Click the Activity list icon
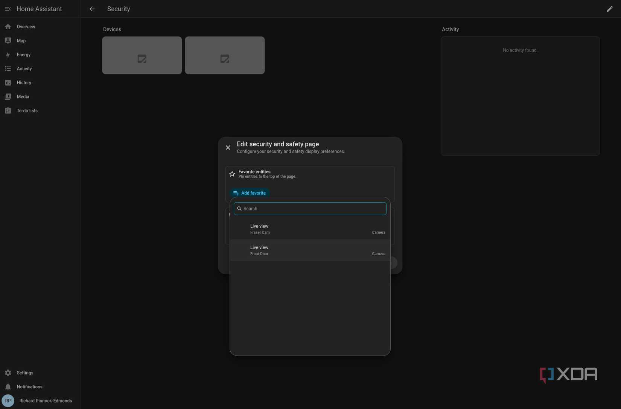This screenshot has height=409, width=621. coord(8,69)
